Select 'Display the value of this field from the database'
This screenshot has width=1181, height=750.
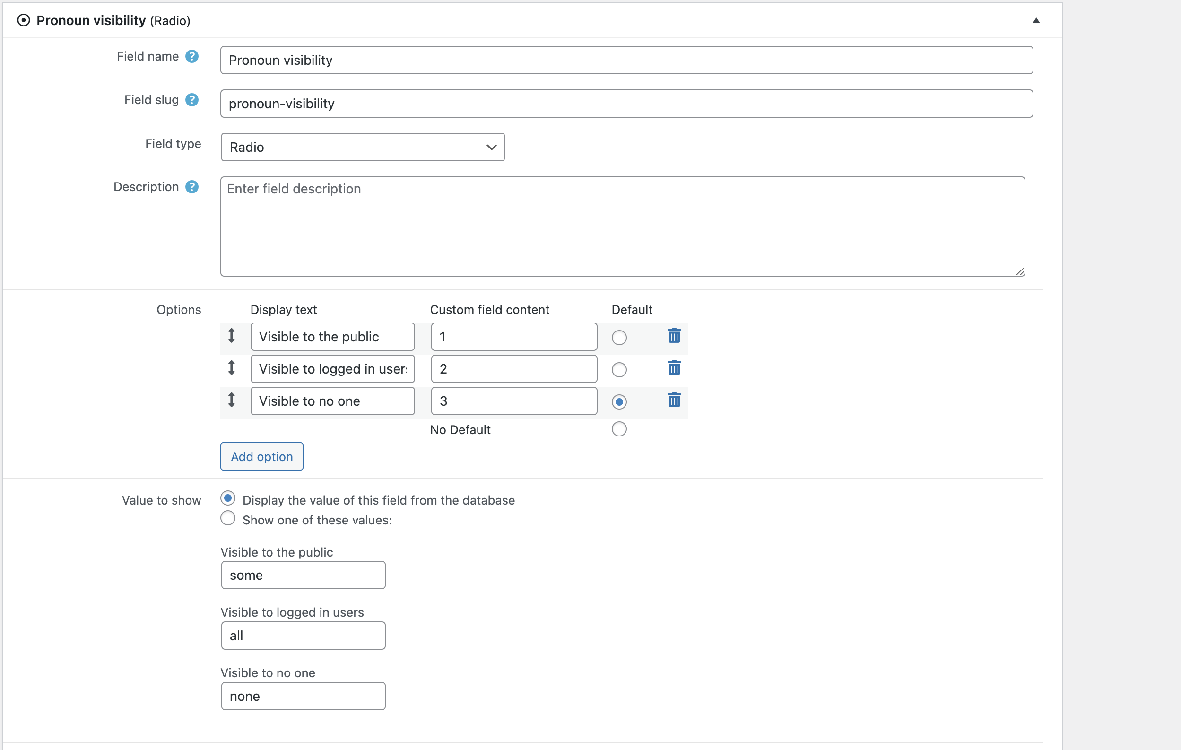coord(227,498)
